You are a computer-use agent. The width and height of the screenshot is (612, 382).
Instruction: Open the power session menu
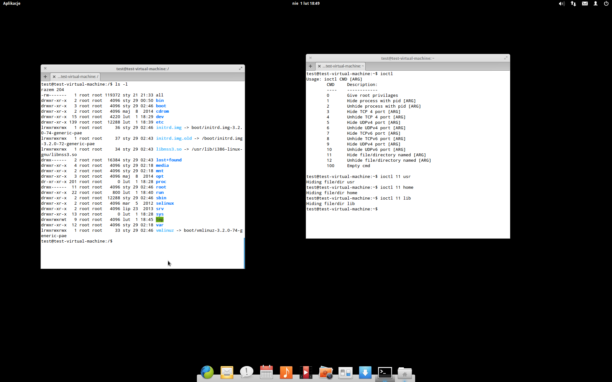pyautogui.click(x=606, y=4)
